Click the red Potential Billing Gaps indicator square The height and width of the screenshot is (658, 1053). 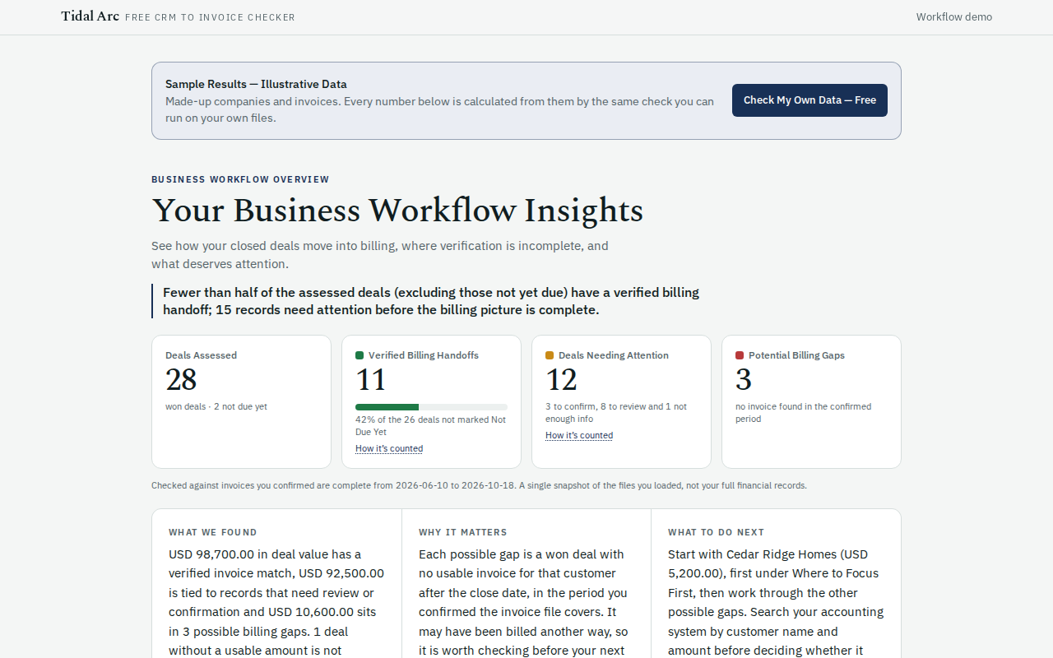point(740,355)
